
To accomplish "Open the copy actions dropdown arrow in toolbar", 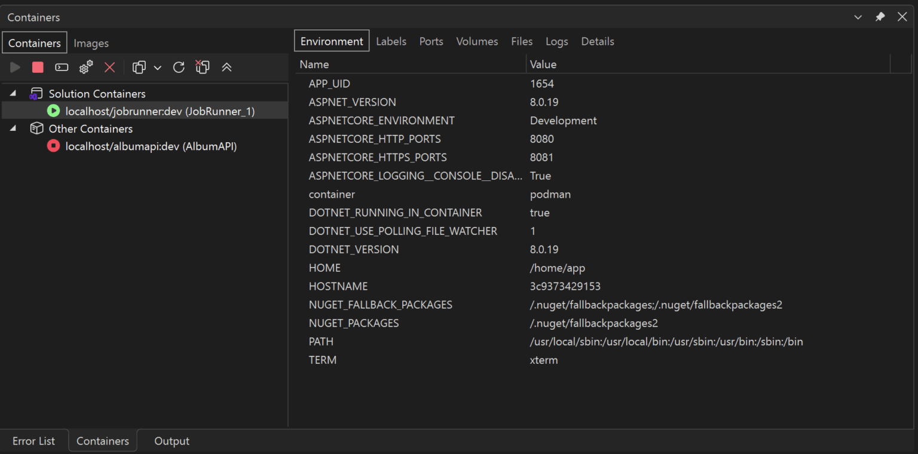I will click(x=157, y=67).
